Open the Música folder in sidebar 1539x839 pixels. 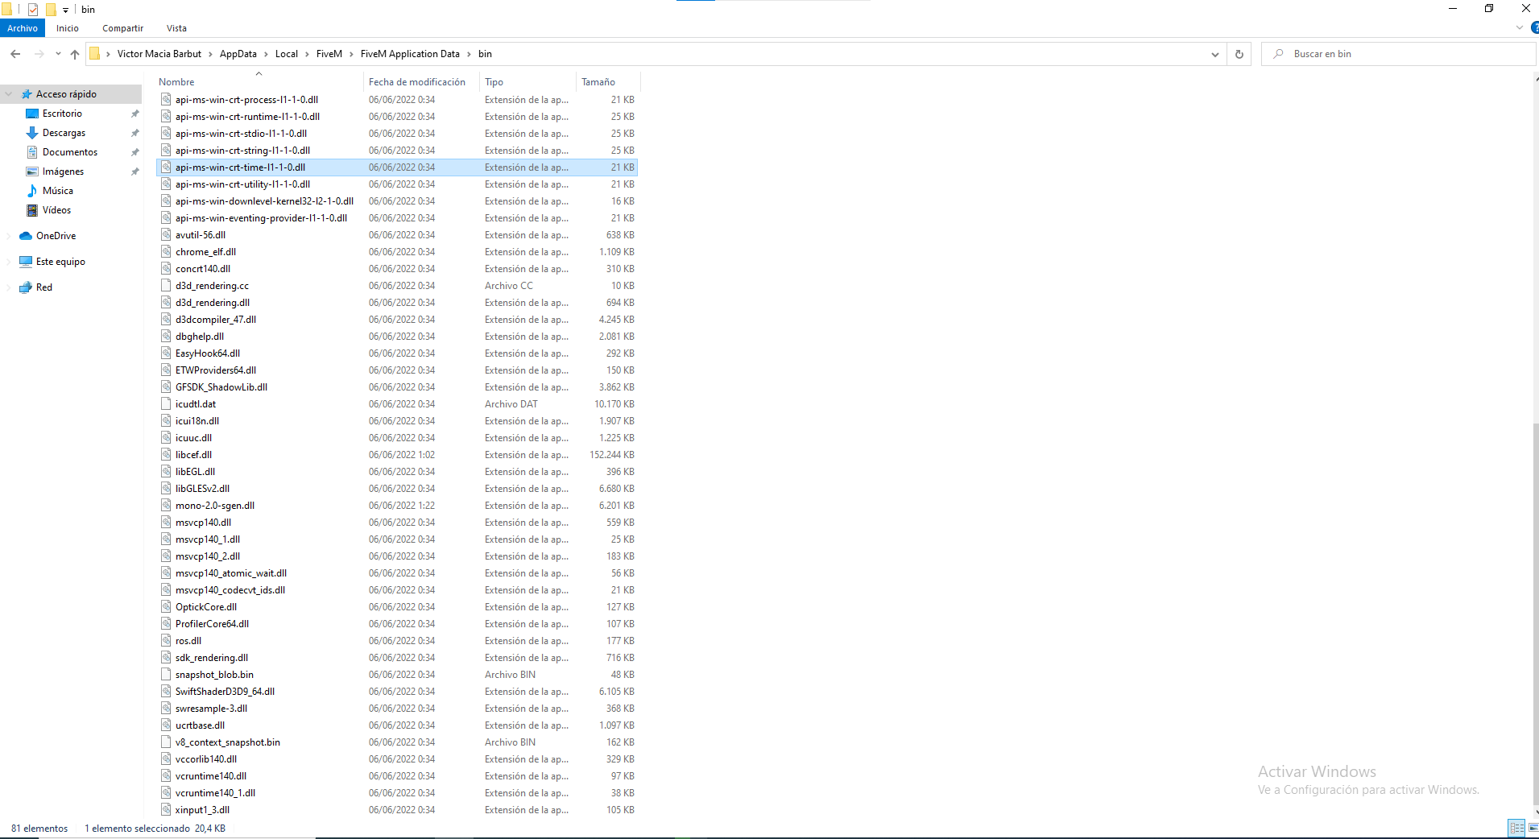[57, 191]
